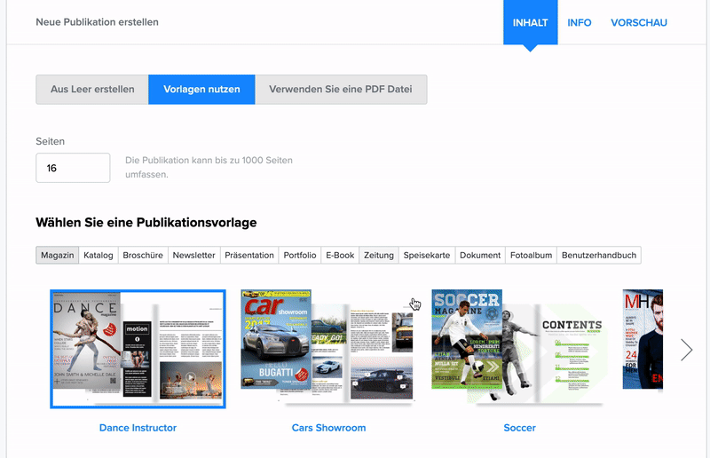Open the VORSCHAU tab

click(x=639, y=22)
